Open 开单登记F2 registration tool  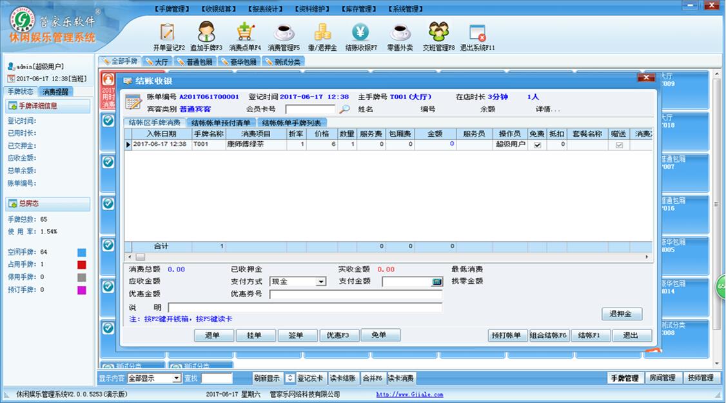point(167,35)
